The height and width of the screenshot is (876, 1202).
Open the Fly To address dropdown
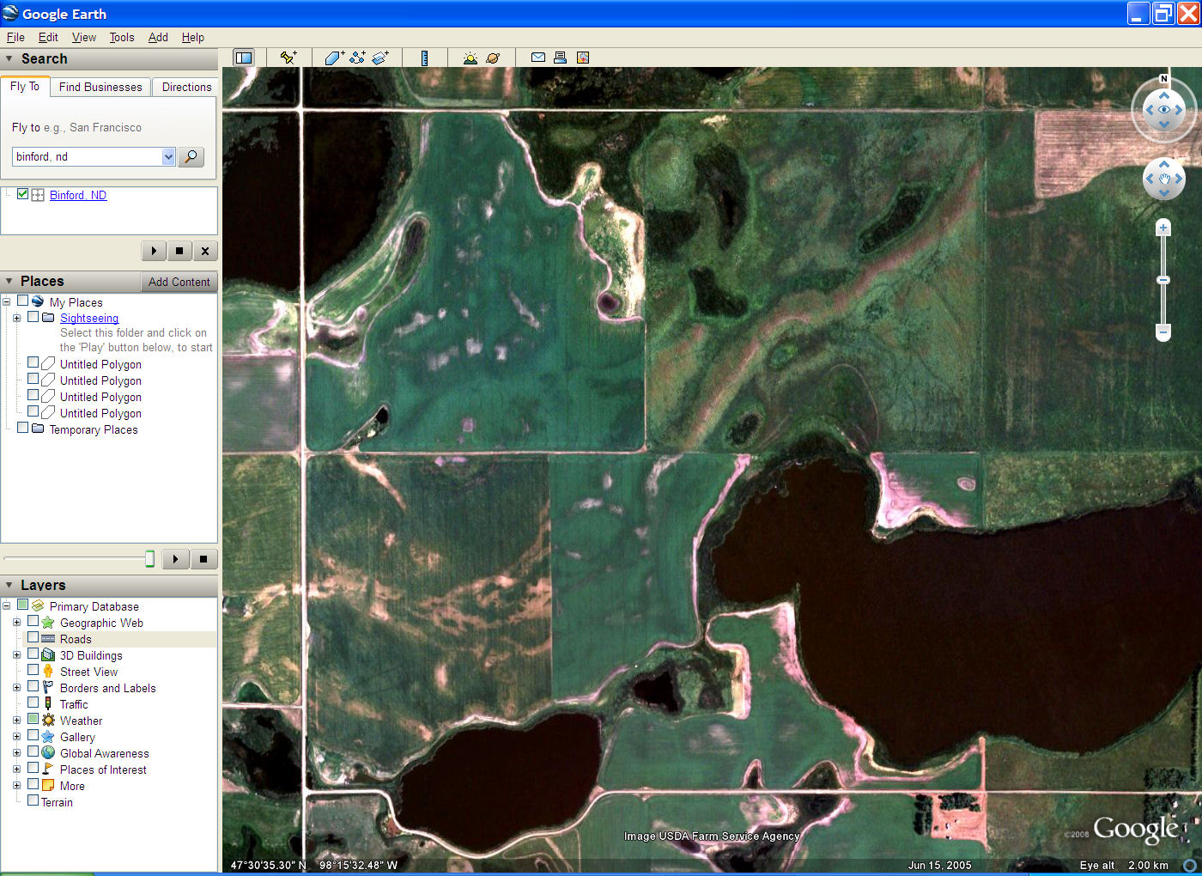coord(168,156)
